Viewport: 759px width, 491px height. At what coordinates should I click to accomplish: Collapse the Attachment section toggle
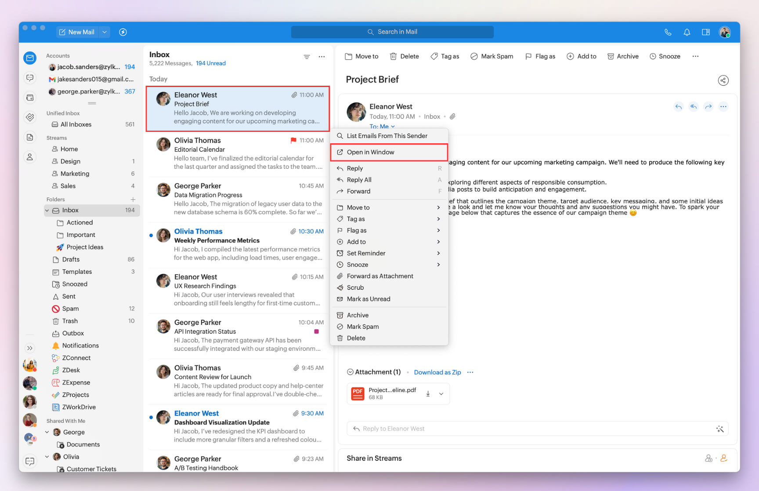point(350,372)
